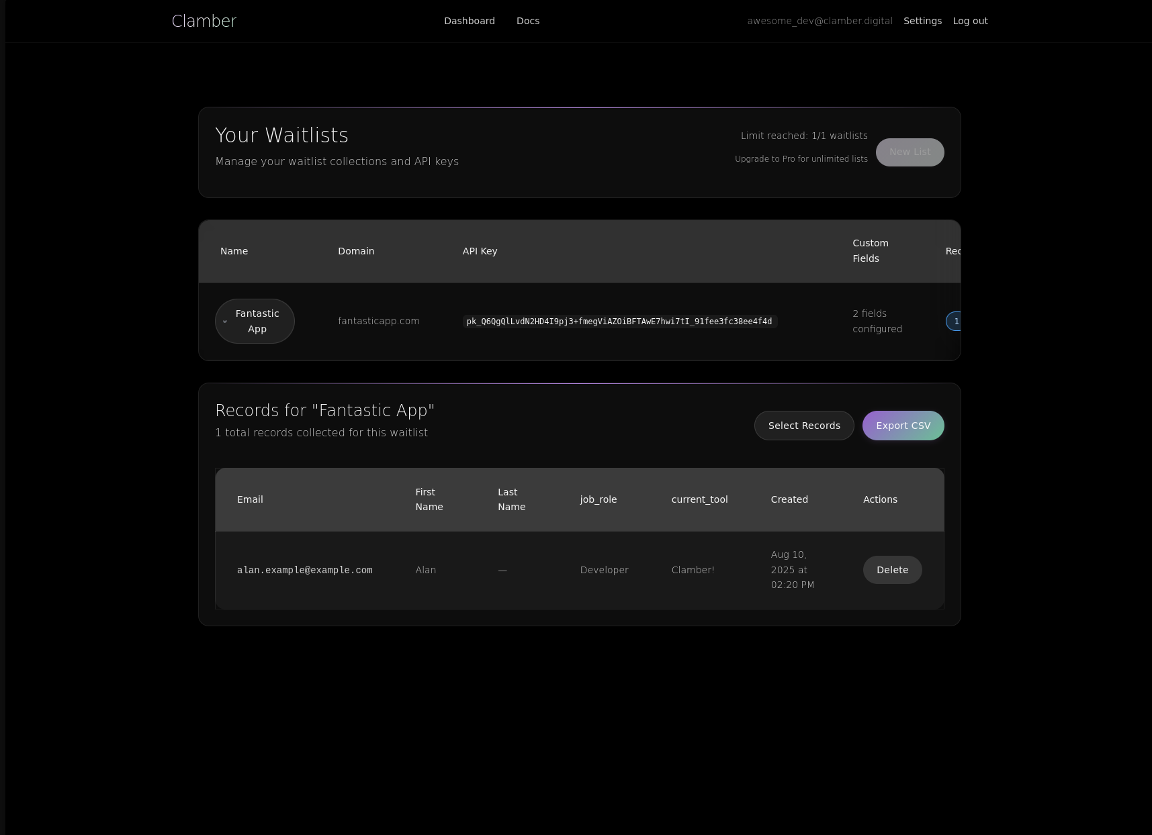Expand the Fantastic App waitlist chevron
Screen dimensions: 1152x835
click(225, 322)
